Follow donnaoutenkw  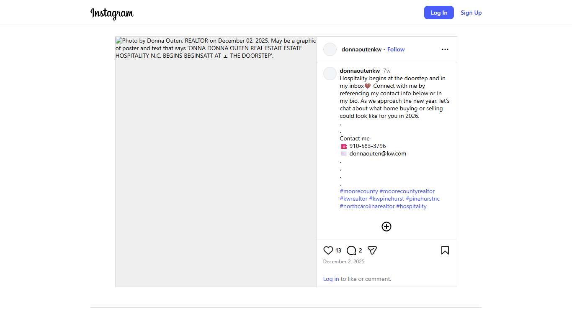[x=396, y=49]
